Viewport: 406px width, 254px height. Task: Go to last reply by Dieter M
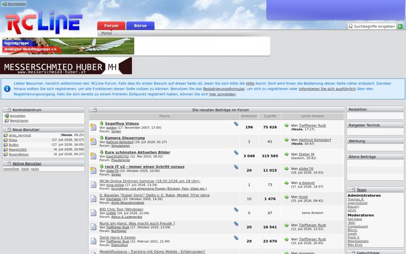coord(286,154)
